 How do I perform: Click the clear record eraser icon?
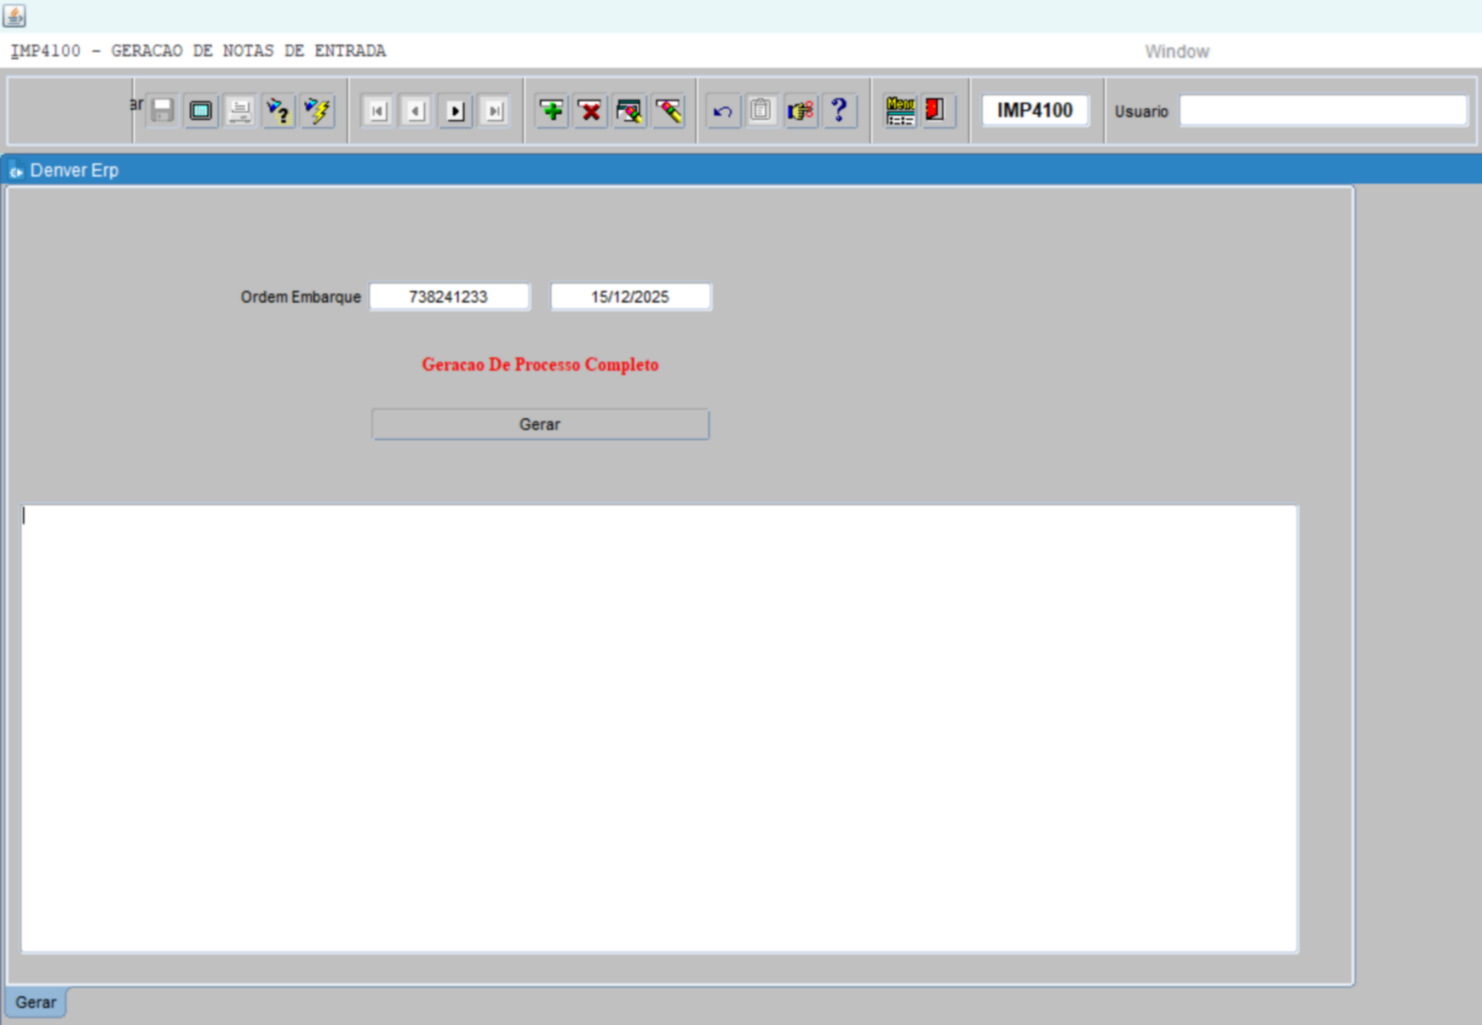pyautogui.click(x=669, y=111)
